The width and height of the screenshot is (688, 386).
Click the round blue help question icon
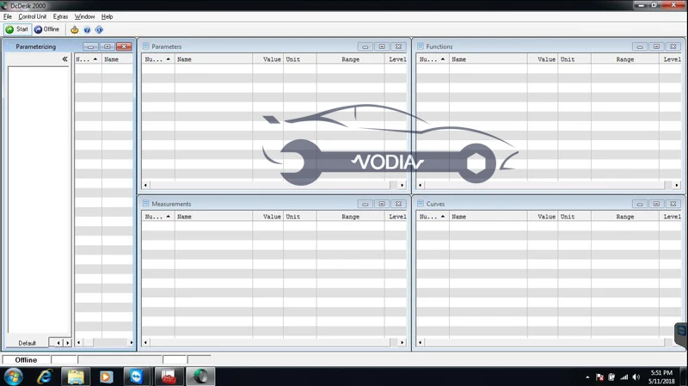pyautogui.click(x=87, y=30)
